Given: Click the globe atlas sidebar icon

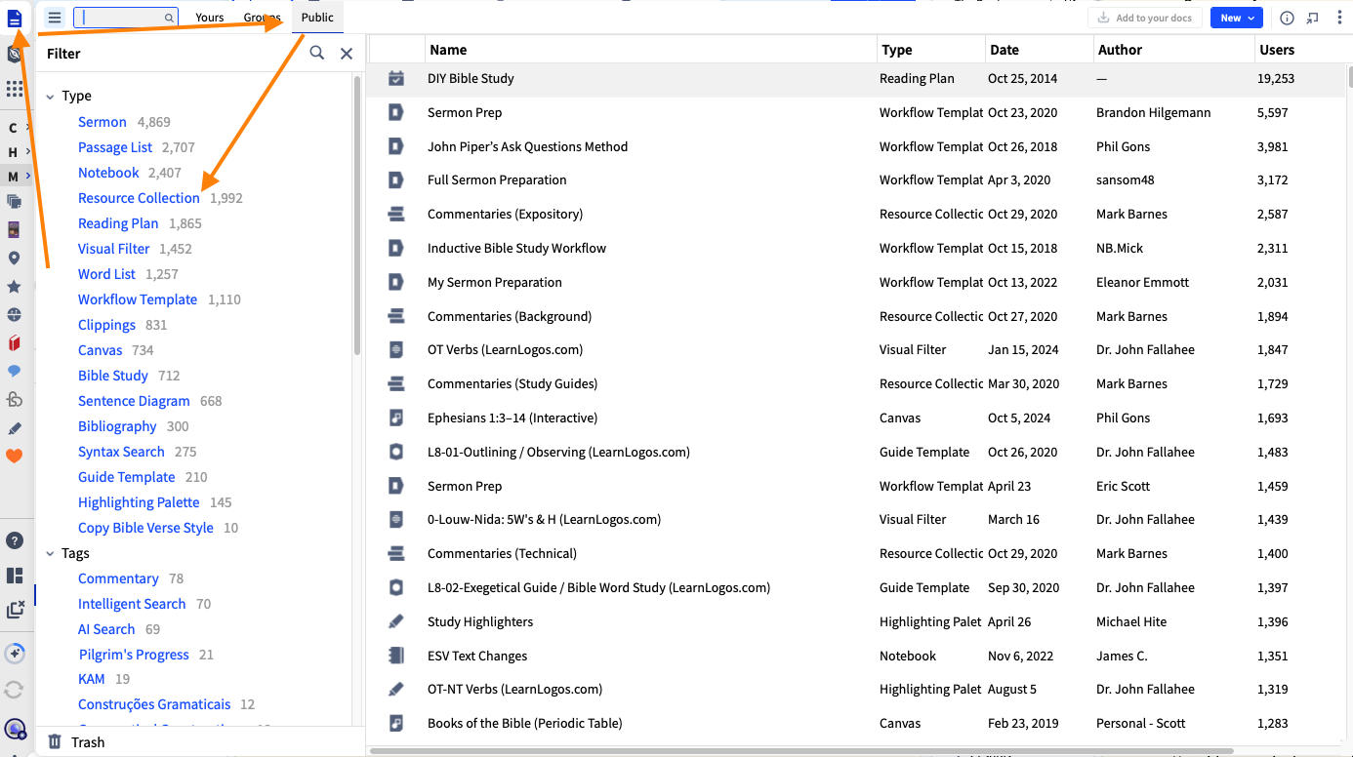Looking at the screenshot, I should pyautogui.click(x=15, y=315).
